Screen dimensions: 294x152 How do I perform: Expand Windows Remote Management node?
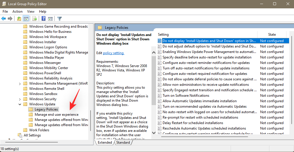pyautogui.click(x=20, y=83)
